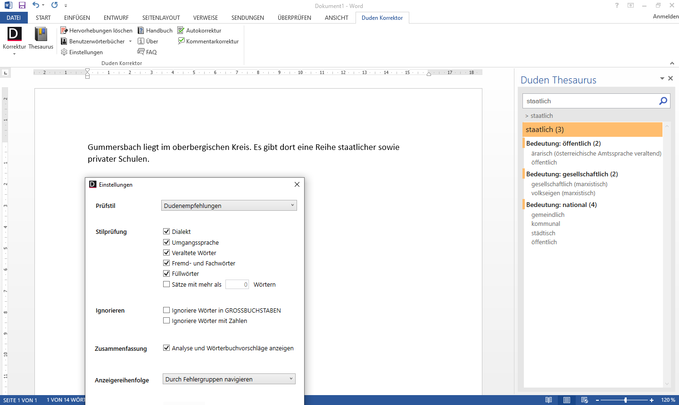Click the Redo icon in the title bar
The height and width of the screenshot is (405, 679).
pos(54,5)
